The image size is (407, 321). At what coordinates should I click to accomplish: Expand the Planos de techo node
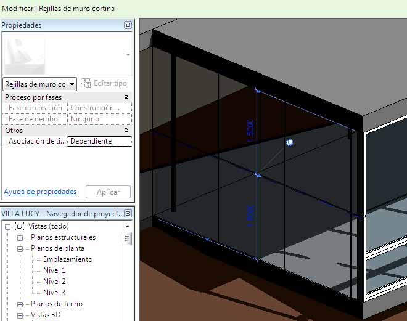point(20,304)
